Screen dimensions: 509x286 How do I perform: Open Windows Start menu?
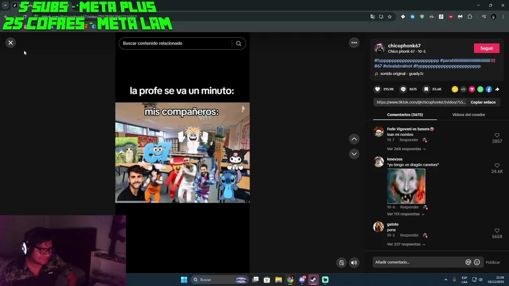tap(184, 280)
